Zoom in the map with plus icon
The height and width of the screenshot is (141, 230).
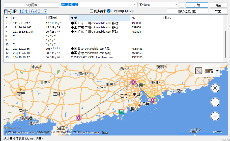pyautogui.click(x=215, y=102)
